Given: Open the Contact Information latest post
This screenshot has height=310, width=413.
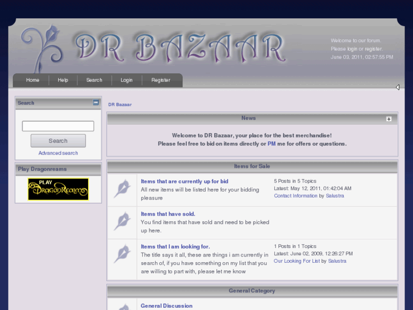Looking at the screenshot, I should 295,196.
